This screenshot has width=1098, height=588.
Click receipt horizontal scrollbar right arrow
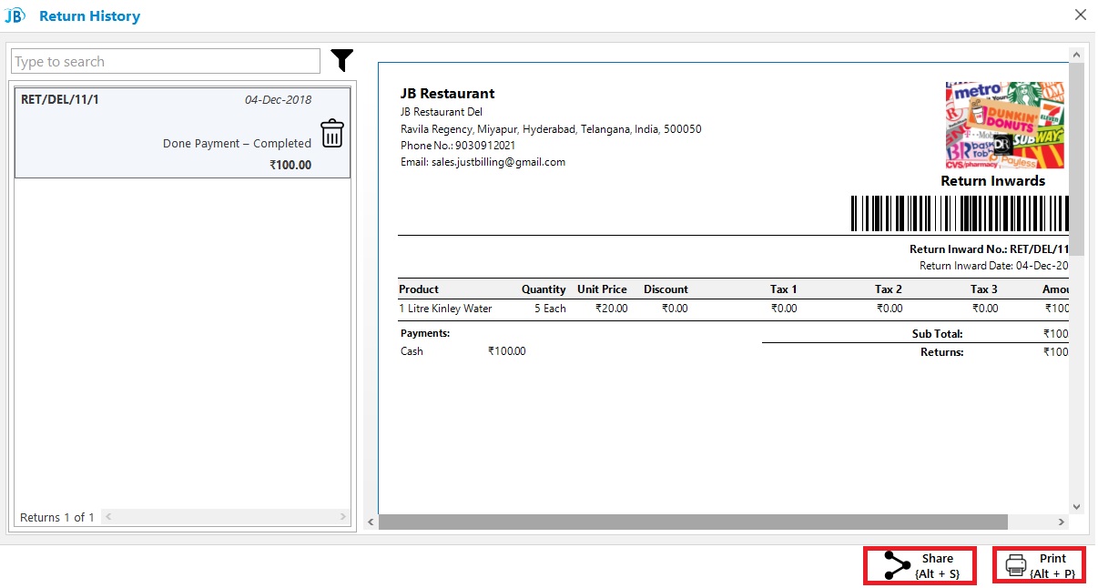tap(1062, 522)
